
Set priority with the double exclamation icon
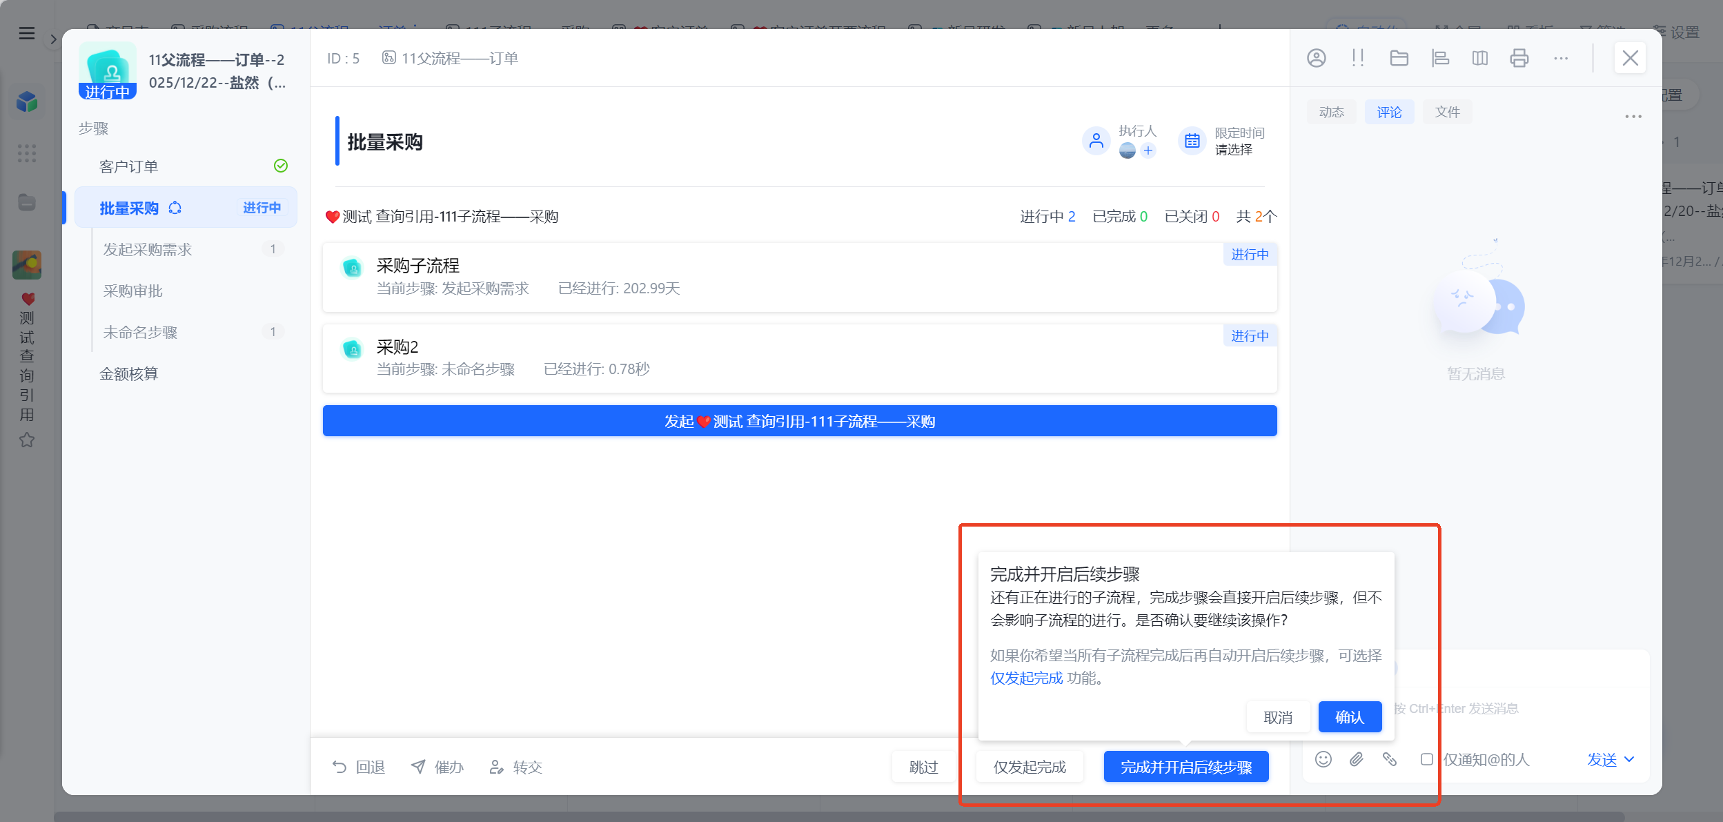coord(1357,58)
